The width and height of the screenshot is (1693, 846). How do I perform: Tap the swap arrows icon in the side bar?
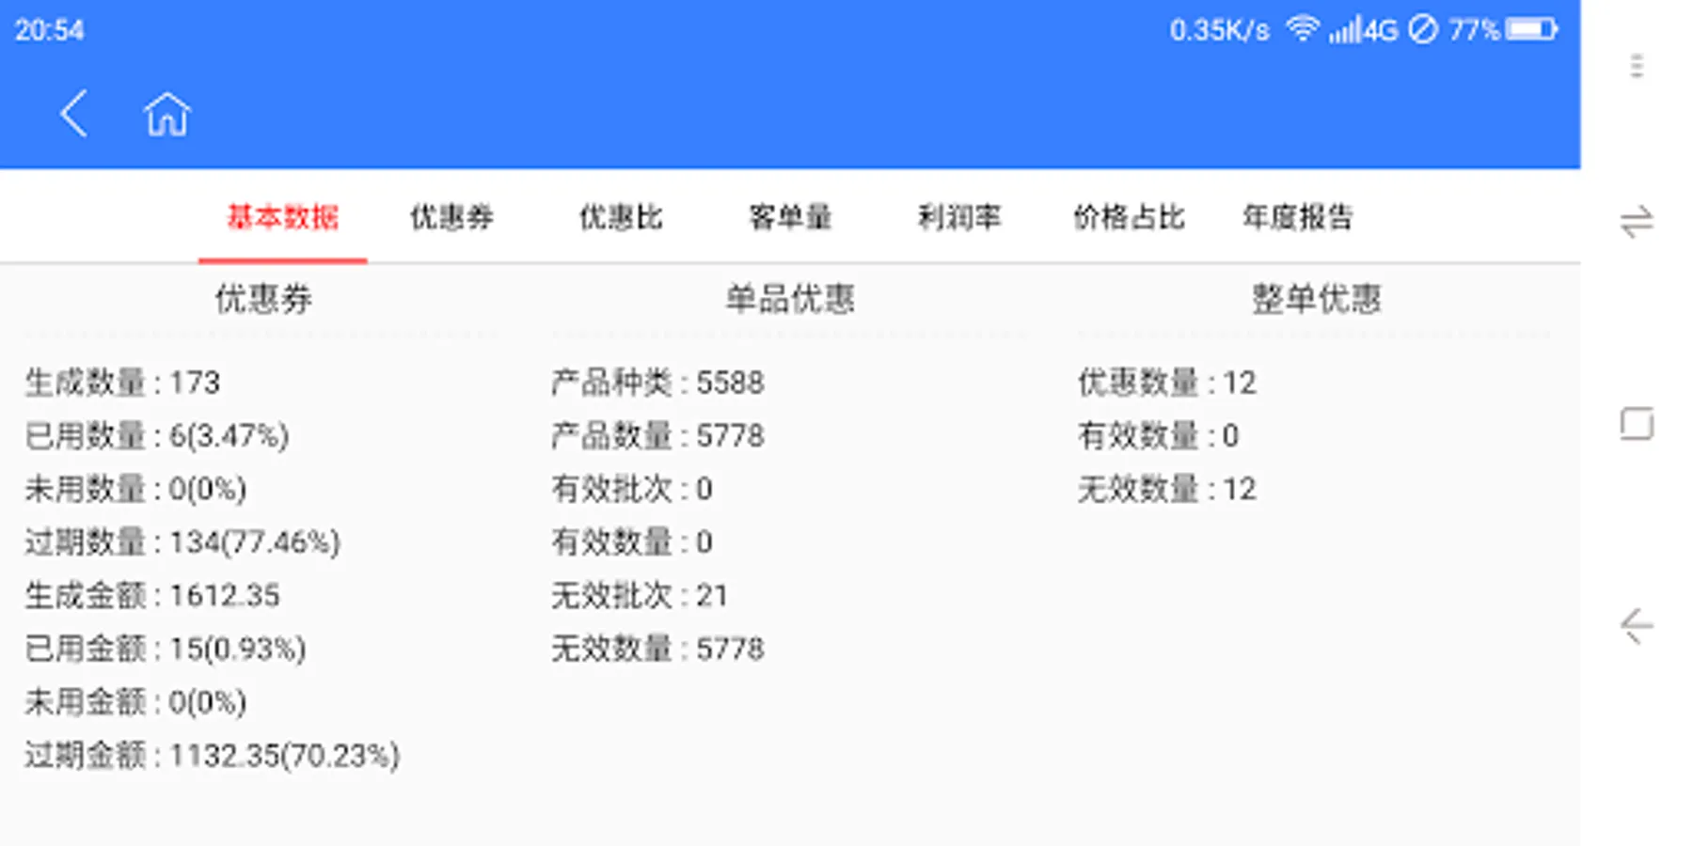[1637, 222]
